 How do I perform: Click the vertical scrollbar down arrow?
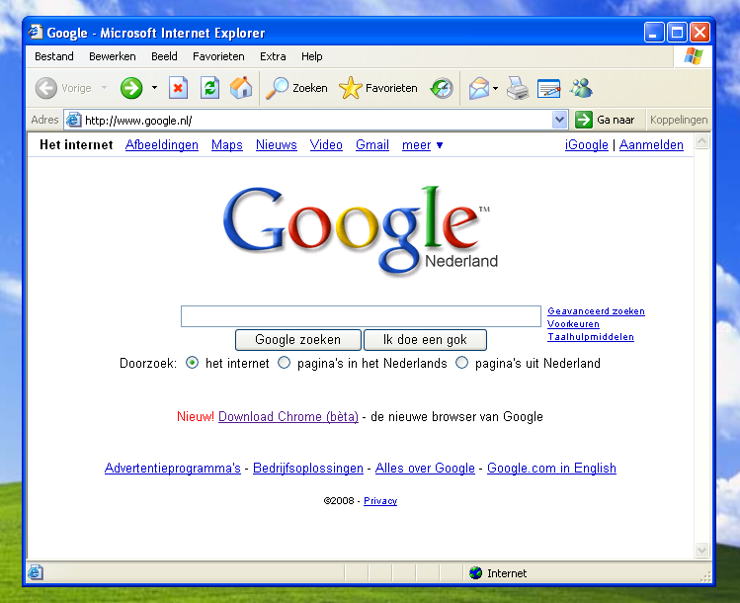point(702,550)
